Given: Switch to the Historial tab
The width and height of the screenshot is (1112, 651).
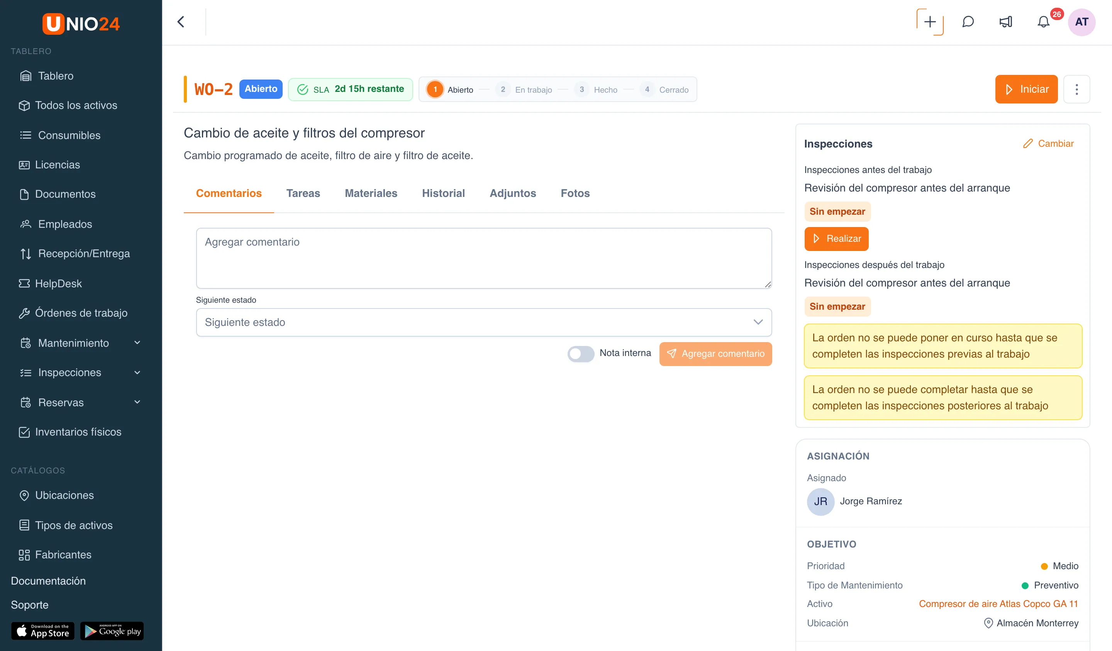Looking at the screenshot, I should (443, 193).
